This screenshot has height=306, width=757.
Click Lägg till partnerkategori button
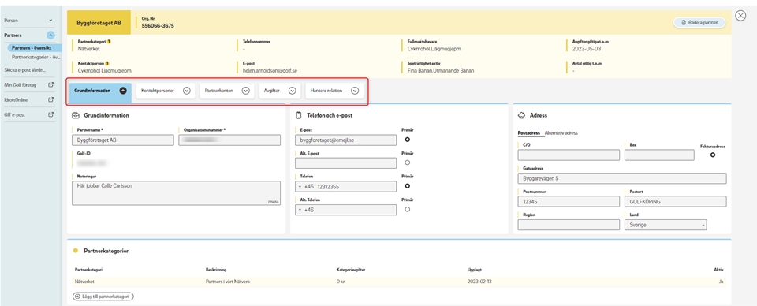pos(103,297)
